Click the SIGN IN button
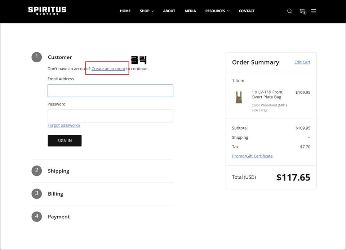Image resolution: width=346 pixels, height=250 pixels. (x=65, y=140)
